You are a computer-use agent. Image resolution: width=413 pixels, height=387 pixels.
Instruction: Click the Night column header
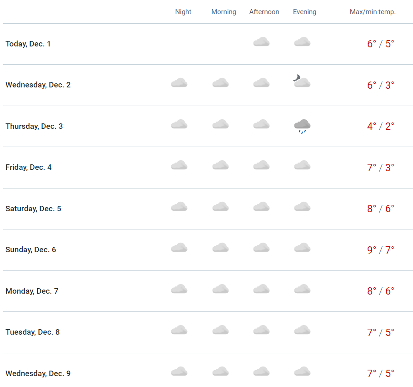[183, 12]
